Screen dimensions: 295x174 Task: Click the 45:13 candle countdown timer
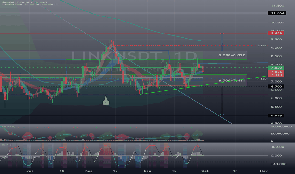coord(276,75)
